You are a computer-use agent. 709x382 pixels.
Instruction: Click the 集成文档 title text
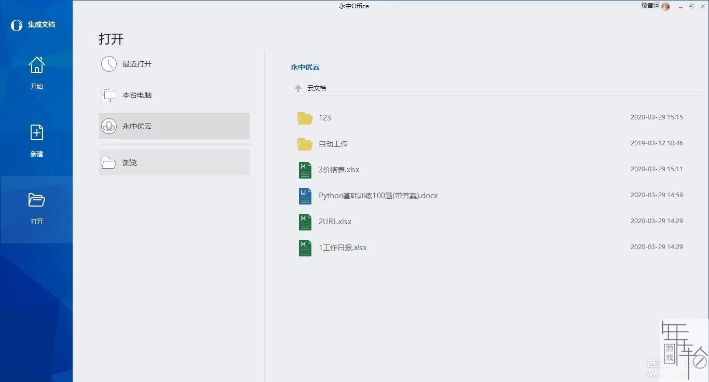tap(42, 24)
